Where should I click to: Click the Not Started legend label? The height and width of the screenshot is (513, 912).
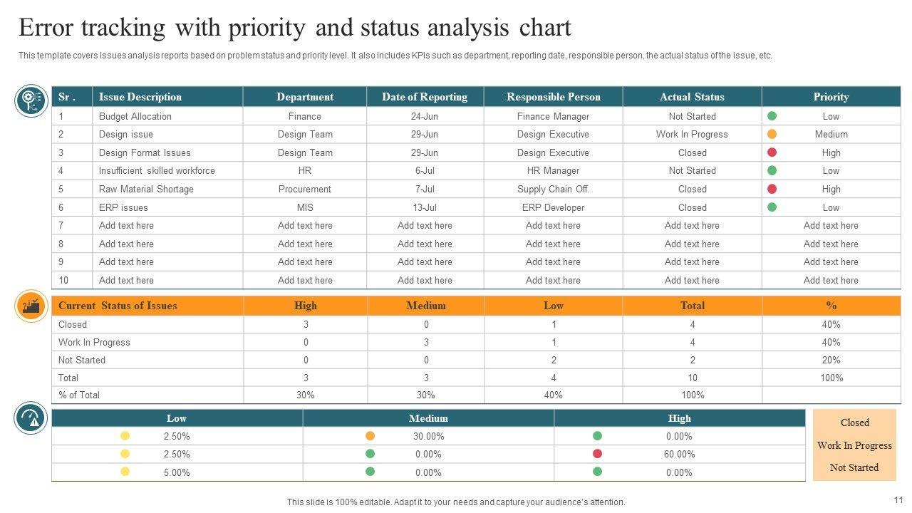854,467
